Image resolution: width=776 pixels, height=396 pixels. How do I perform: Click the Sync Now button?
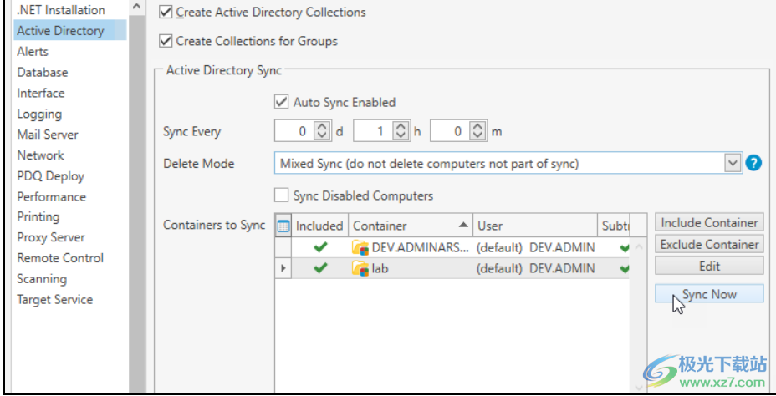point(709,294)
